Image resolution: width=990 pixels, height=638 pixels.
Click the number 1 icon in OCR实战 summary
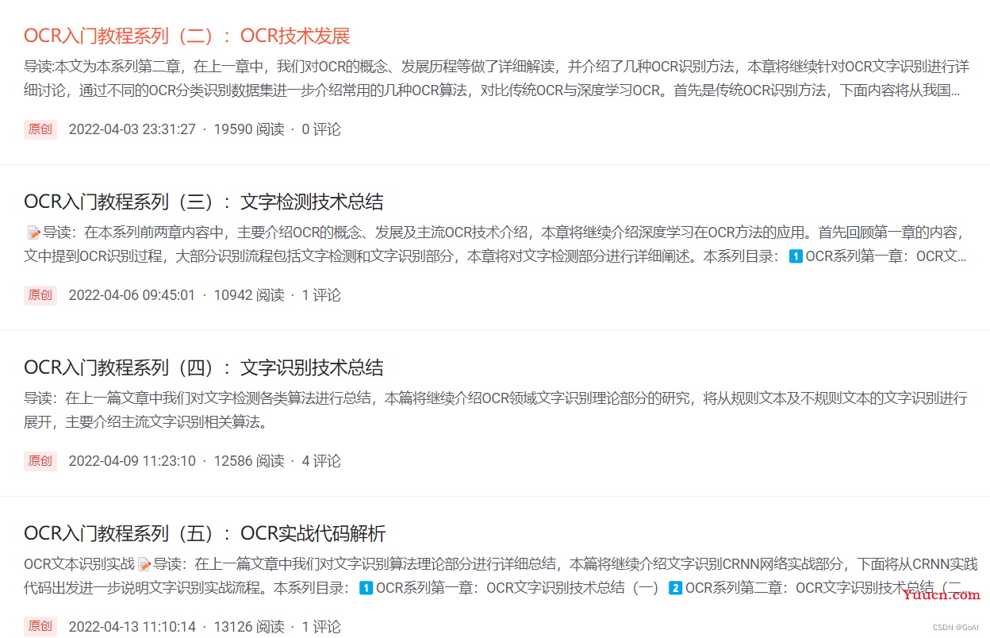click(366, 588)
